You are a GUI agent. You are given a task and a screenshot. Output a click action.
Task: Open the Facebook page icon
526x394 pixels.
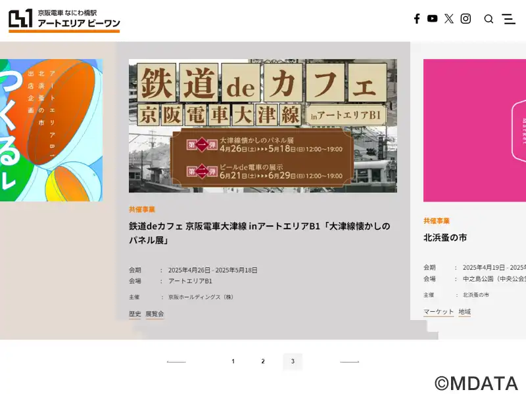point(417,19)
